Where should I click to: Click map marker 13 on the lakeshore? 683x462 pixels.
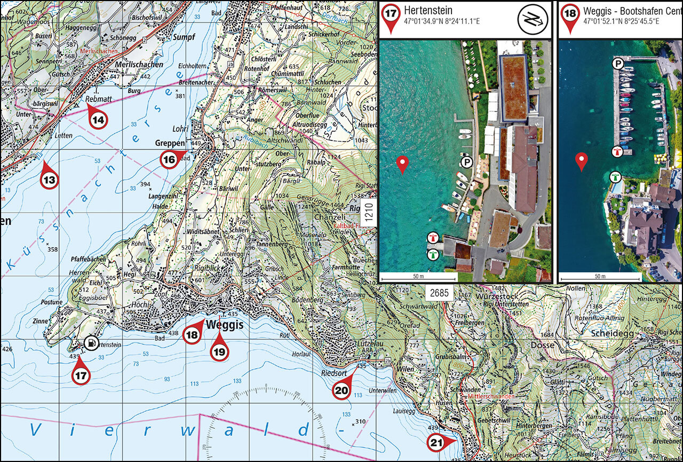click(x=49, y=180)
